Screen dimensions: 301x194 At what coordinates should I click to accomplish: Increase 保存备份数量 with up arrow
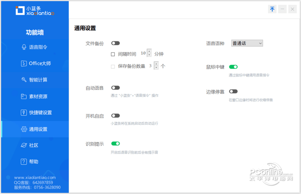[157, 63]
